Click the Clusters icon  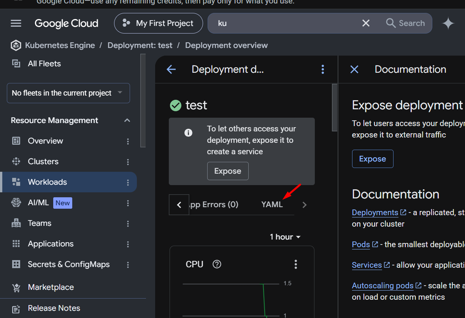click(16, 161)
